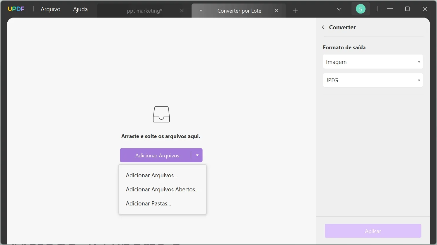Open the Ajuda menu

pos(80,9)
